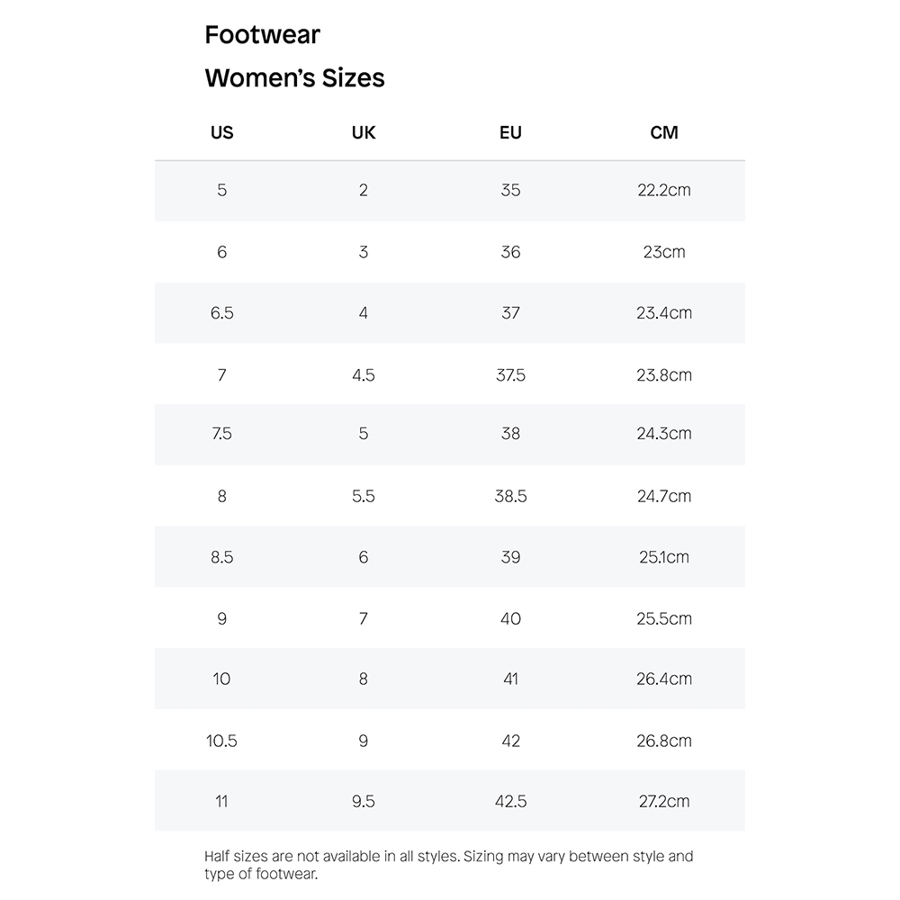900x900 pixels.
Task: Click US size 5 cell
Action: point(222,190)
